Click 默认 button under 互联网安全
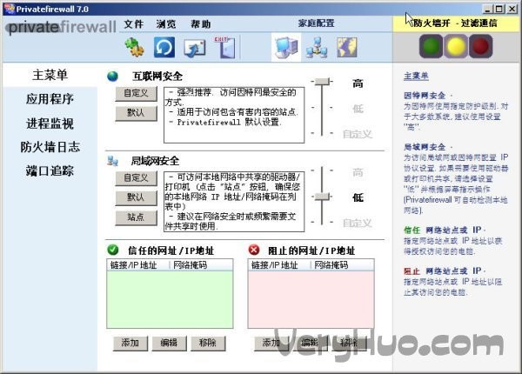The height and width of the screenshot is (374, 522). 137,113
